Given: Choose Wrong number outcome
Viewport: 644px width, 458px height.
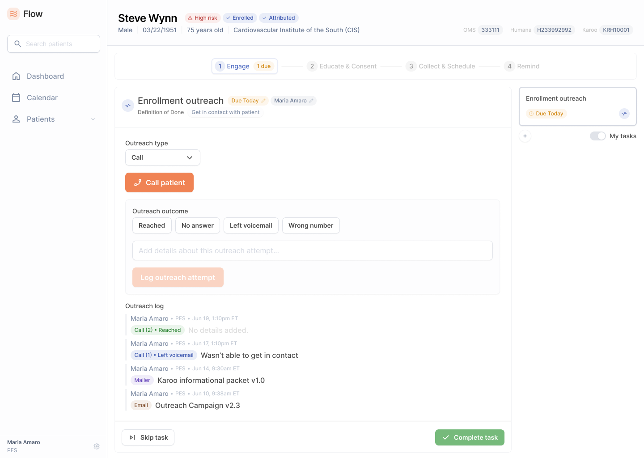Looking at the screenshot, I should 311,225.
